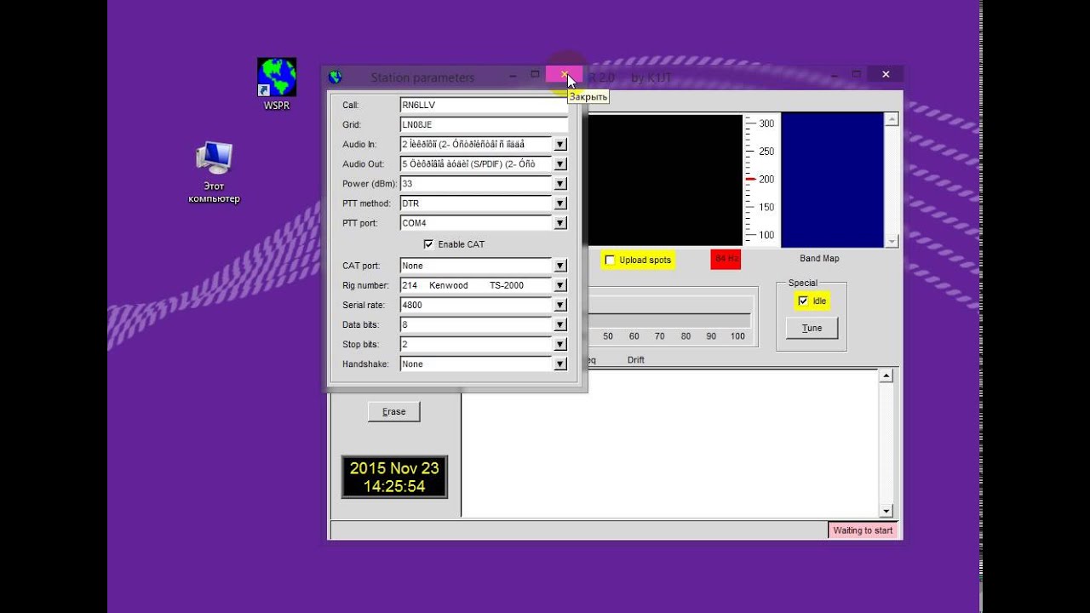The width and height of the screenshot is (1090, 613).
Task: Expand the Rig number dropdown
Action: 560,285
